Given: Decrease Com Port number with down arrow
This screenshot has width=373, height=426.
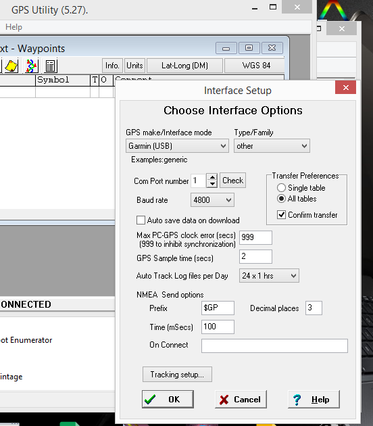Looking at the screenshot, I should tap(212, 184).
